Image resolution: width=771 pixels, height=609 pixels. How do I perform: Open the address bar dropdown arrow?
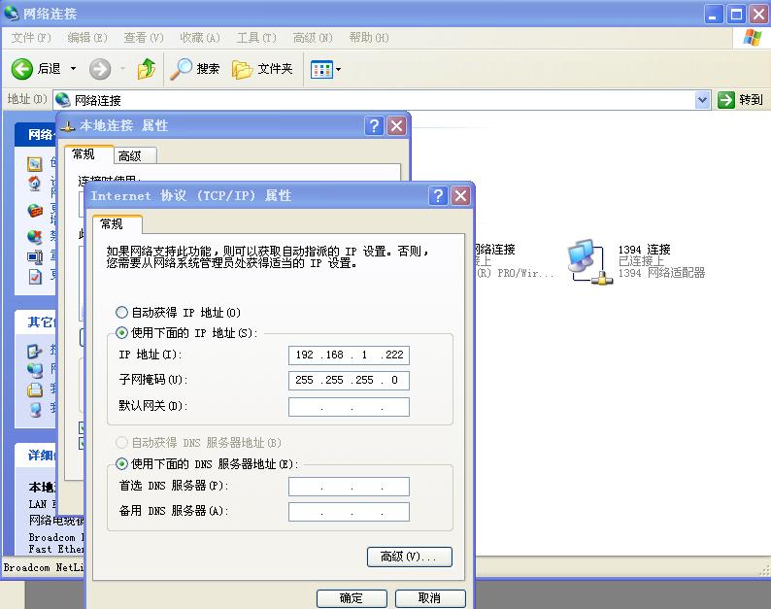click(703, 99)
